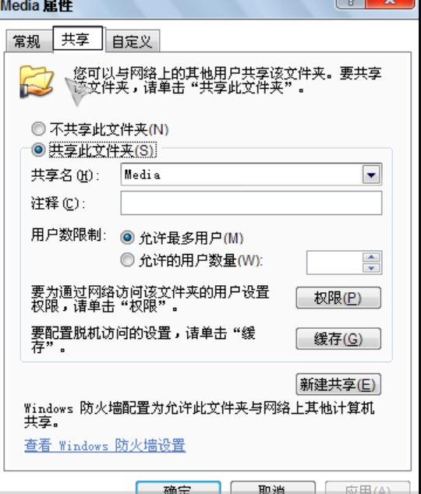Select 不共享此文件夹 radio button
Viewport: 421px width, 494px height.
click(x=38, y=129)
